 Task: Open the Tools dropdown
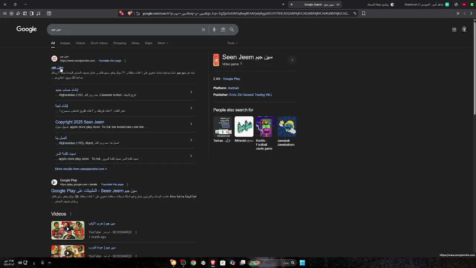(x=232, y=43)
